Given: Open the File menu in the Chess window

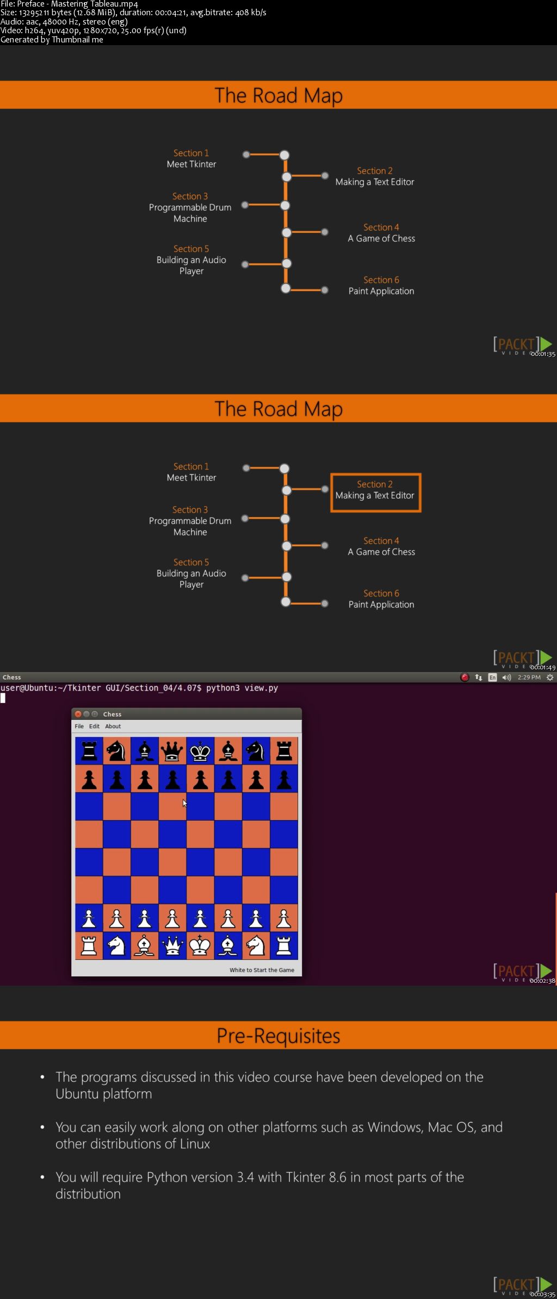Looking at the screenshot, I should 79,726.
